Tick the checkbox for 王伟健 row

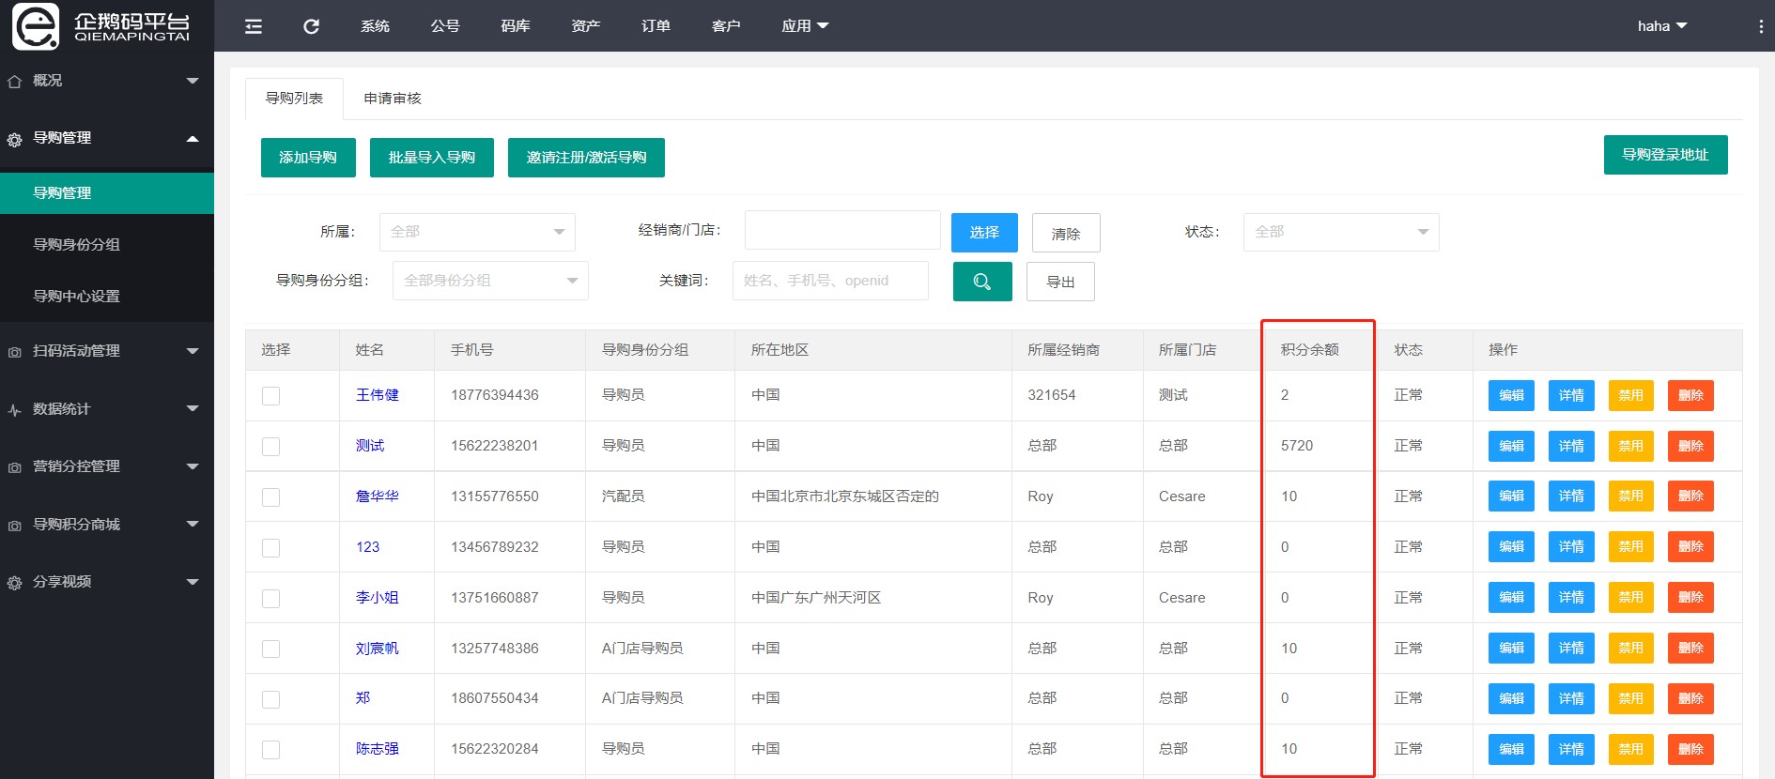(x=270, y=396)
